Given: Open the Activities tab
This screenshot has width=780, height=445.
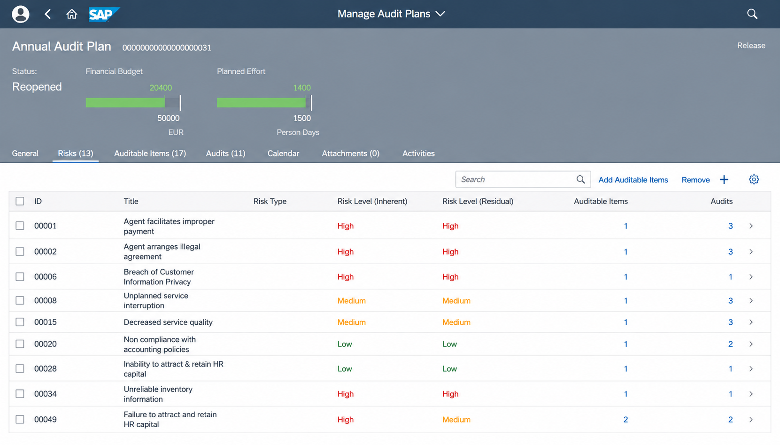Looking at the screenshot, I should tap(418, 153).
